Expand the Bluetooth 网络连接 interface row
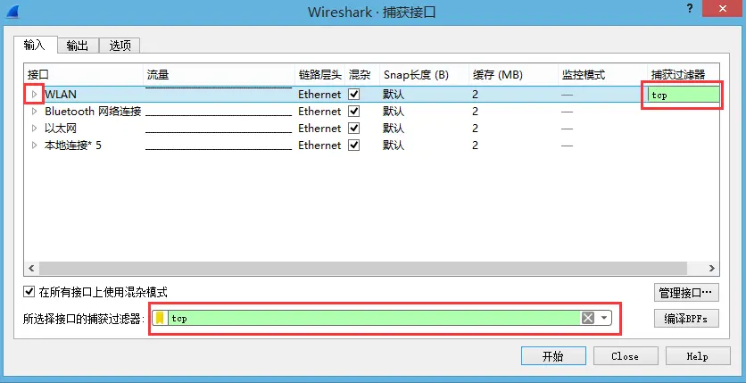Screen dimensions: 746x383 point(34,112)
